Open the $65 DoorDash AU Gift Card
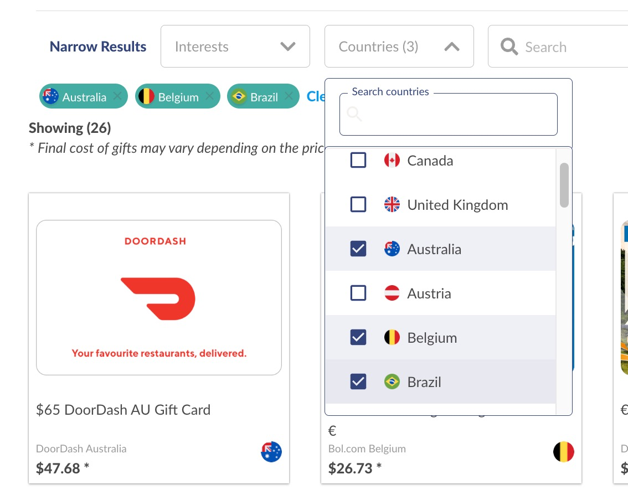This screenshot has height=495, width=628. pos(123,410)
